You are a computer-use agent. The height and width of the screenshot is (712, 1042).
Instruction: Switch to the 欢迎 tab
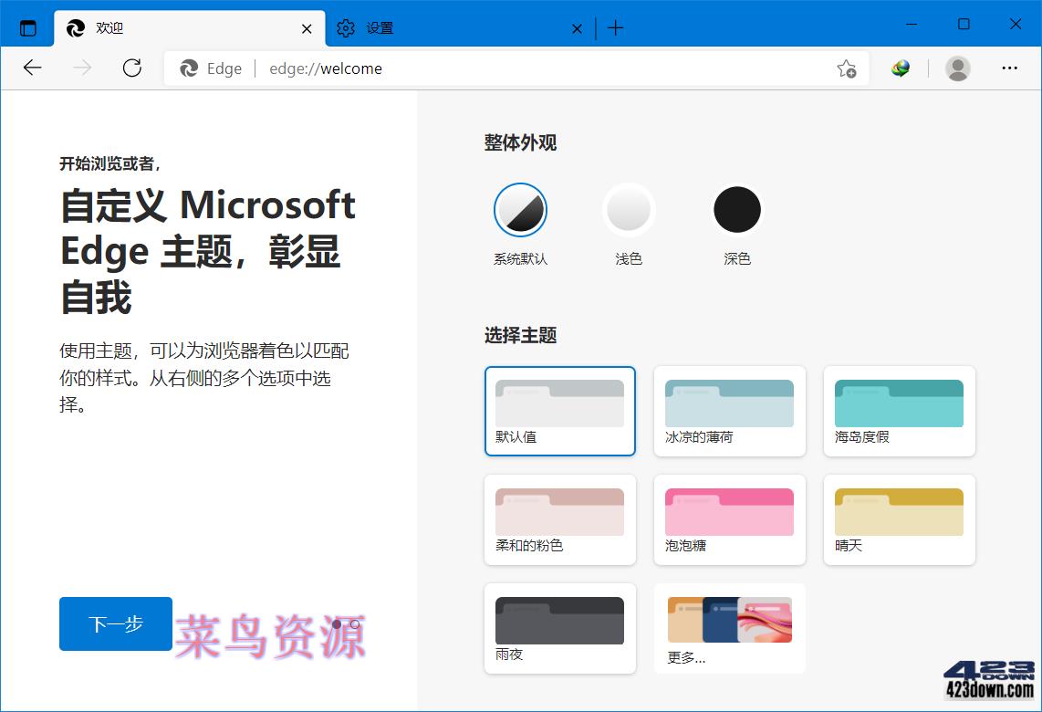point(109,28)
